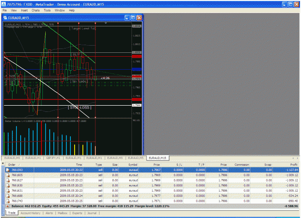Click the sell order icon for order 7661743

8,201
